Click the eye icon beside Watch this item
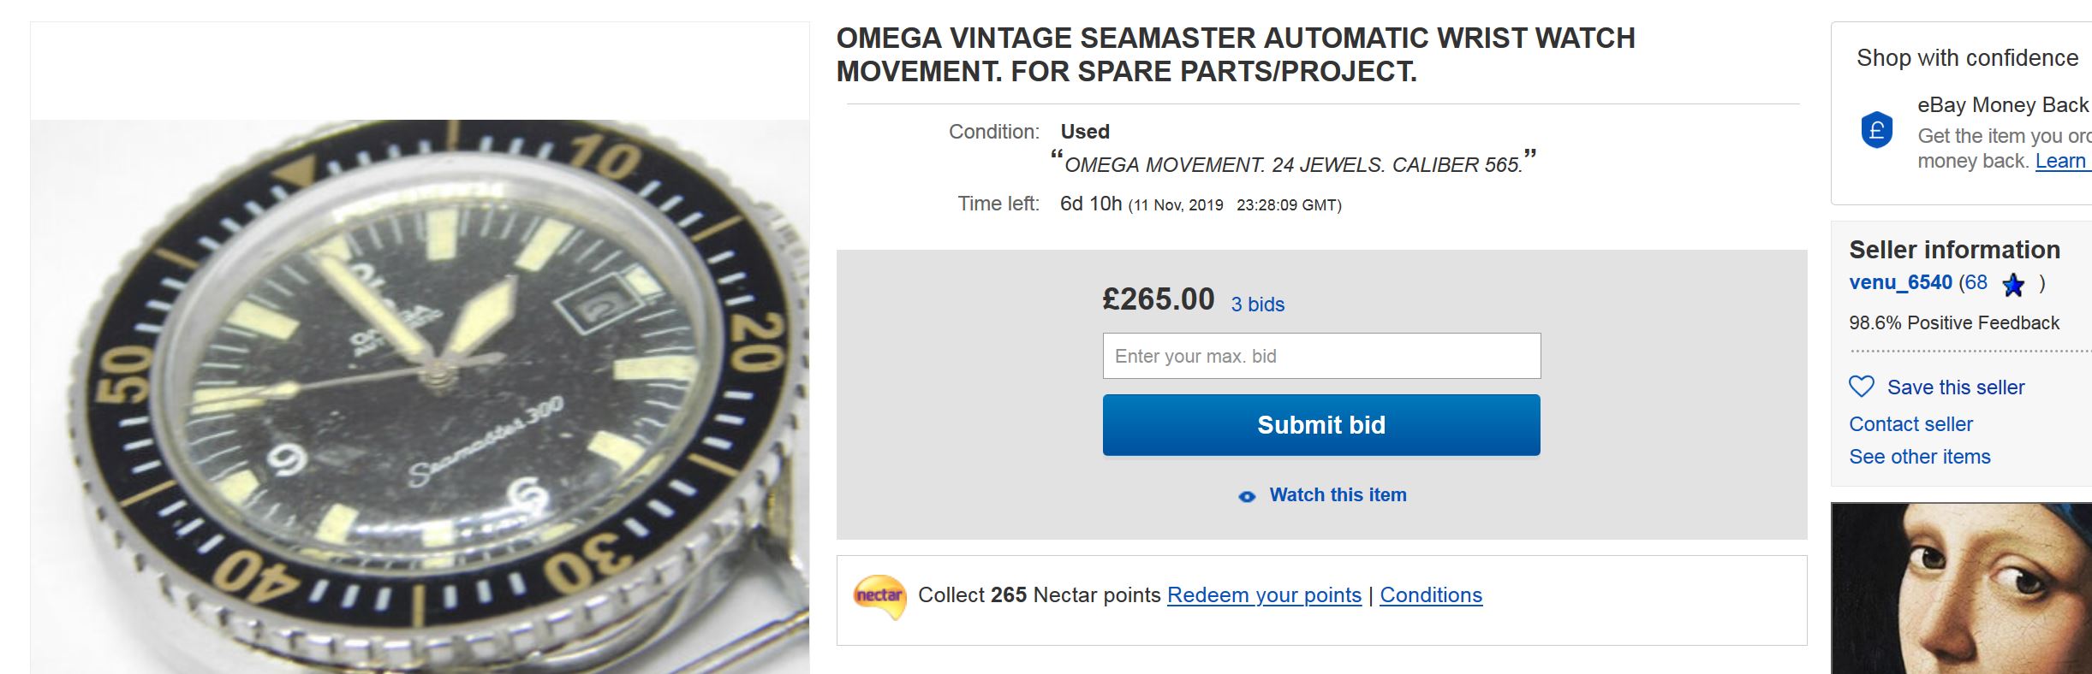This screenshot has height=674, width=2092. pos(1247,496)
